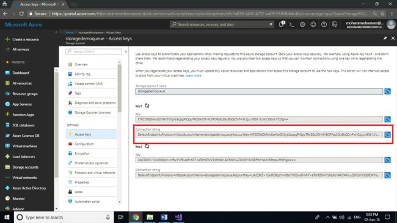Open directory and subscription filter icon
Viewport: 397px width, 223px height.
[335, 24]
